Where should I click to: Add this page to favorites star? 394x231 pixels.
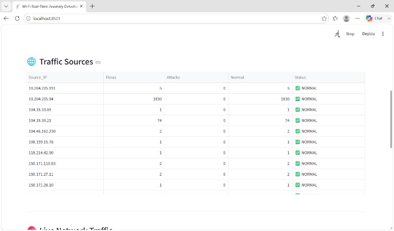pos(324,18)
